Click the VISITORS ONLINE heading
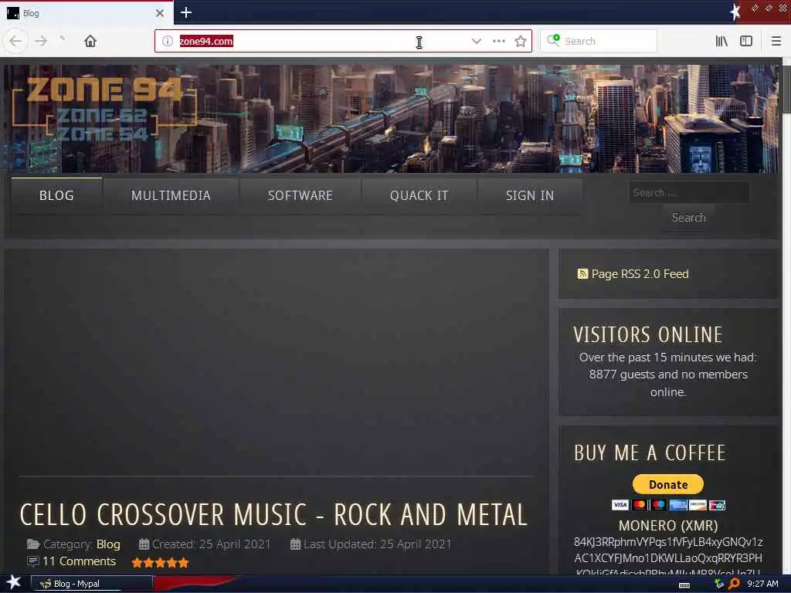The height and width of the screenshot is (593, 791). pyautogui.click(x=648, y=335)
